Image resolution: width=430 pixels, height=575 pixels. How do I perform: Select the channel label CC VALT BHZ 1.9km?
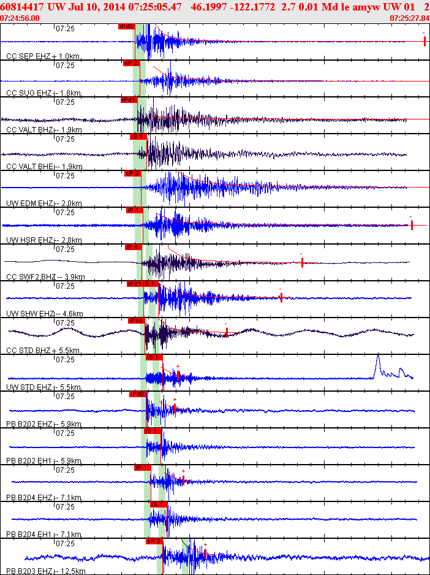click(44, 130)
